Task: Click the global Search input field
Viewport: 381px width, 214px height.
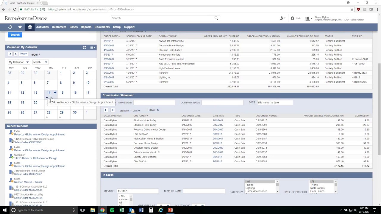Action: pyautogui.click(x=163, y=18)
